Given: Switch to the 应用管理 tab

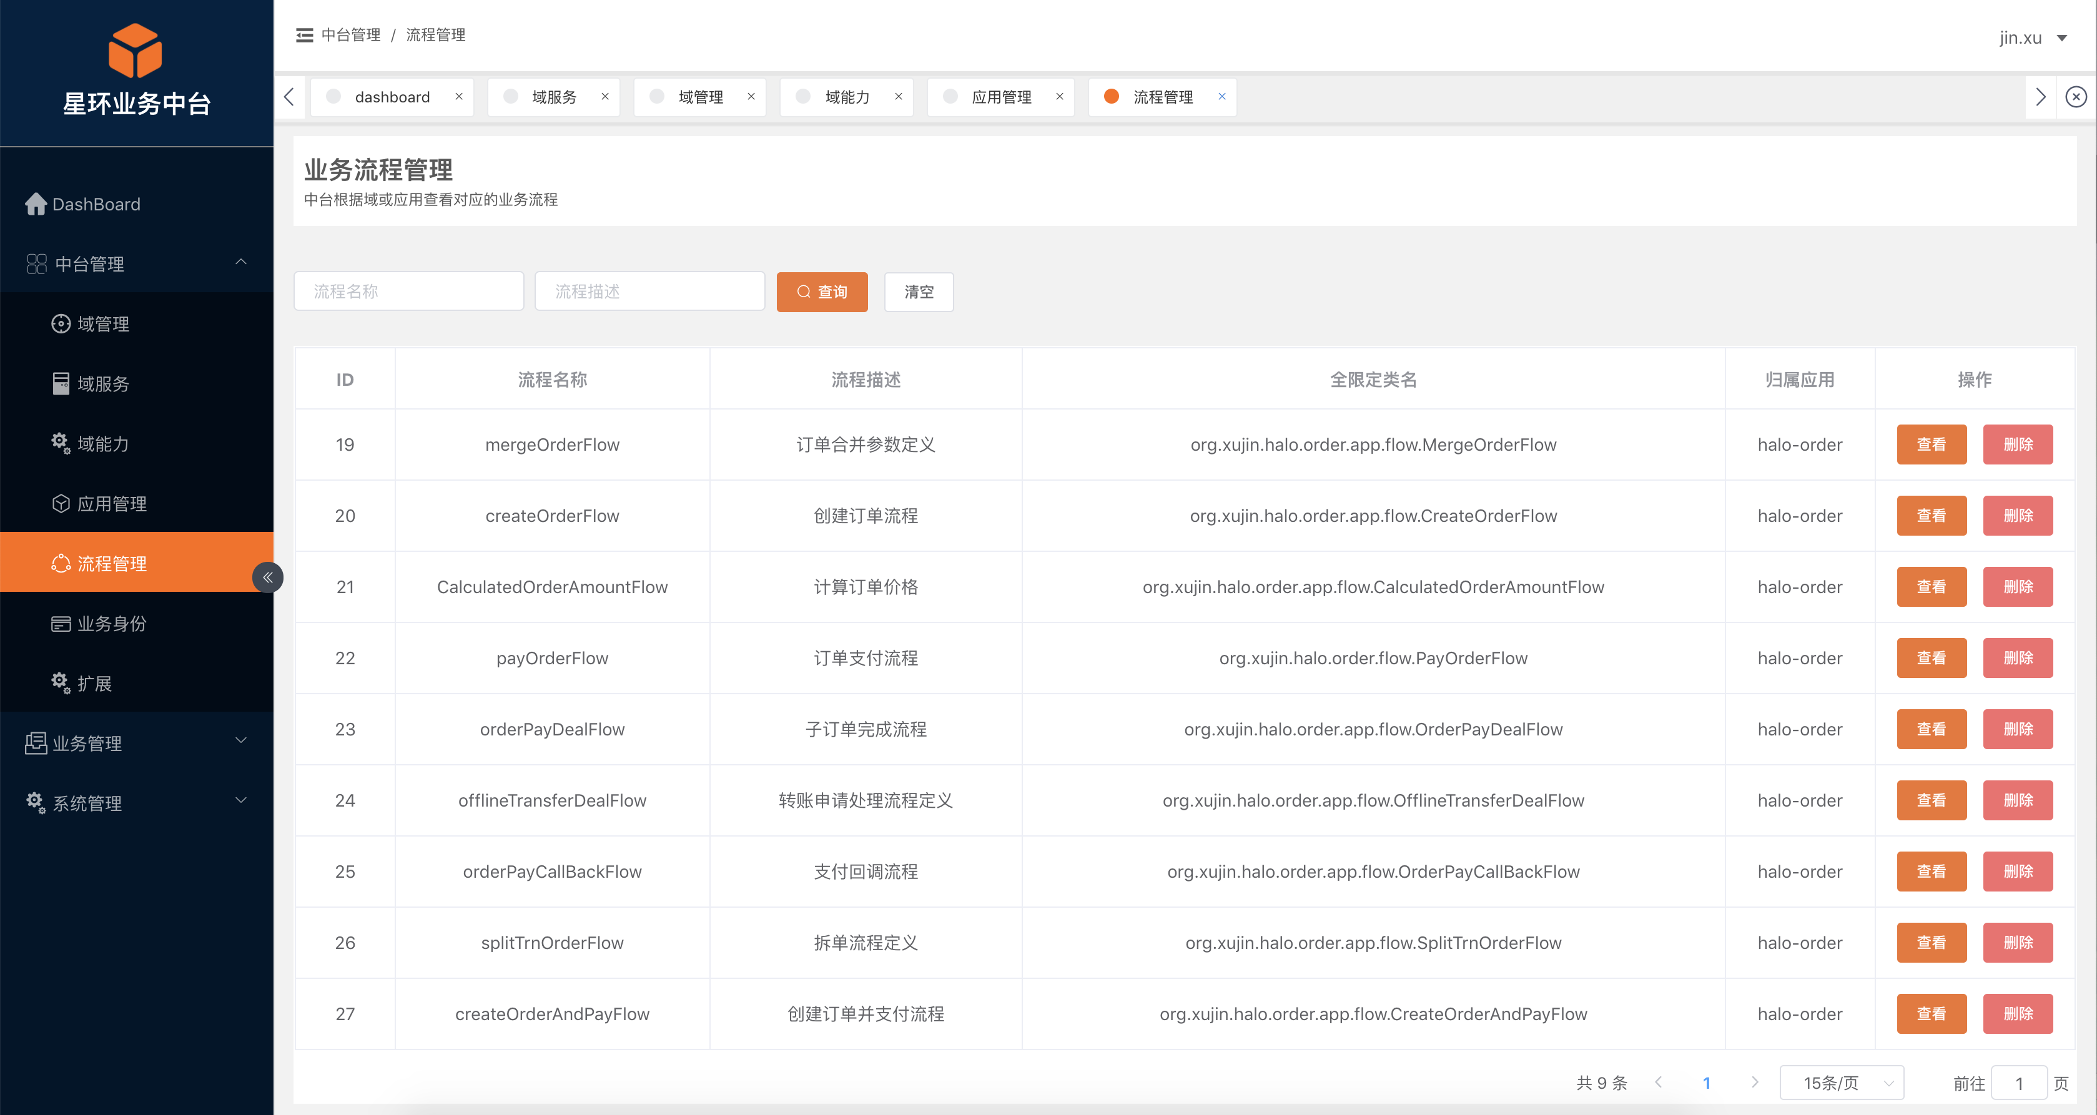Looking at the screenshot, I should point(1000,97).
